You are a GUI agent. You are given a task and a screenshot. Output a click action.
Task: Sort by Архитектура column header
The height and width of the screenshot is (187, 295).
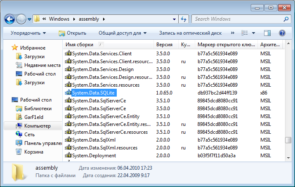click(270, 45)
